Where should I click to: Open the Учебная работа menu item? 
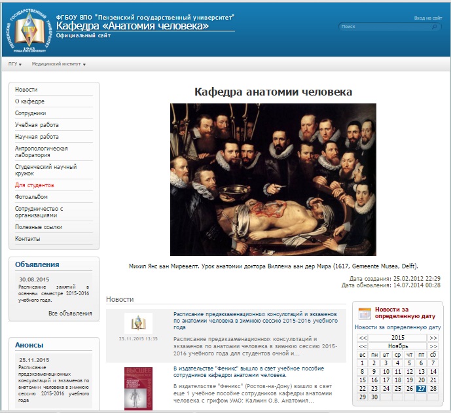[37, 125]
